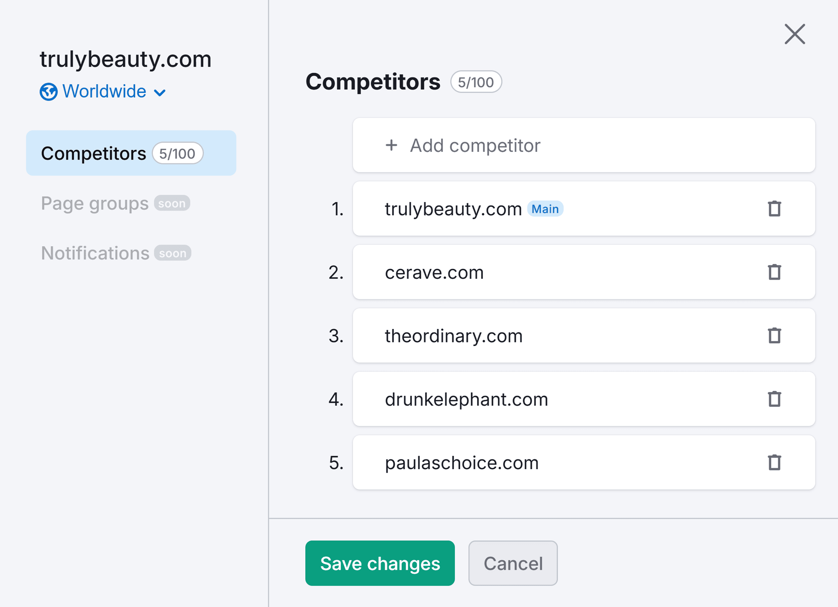Click the Save changes button
The height and width of the screenshot is (607, 838).
[380, 563]
